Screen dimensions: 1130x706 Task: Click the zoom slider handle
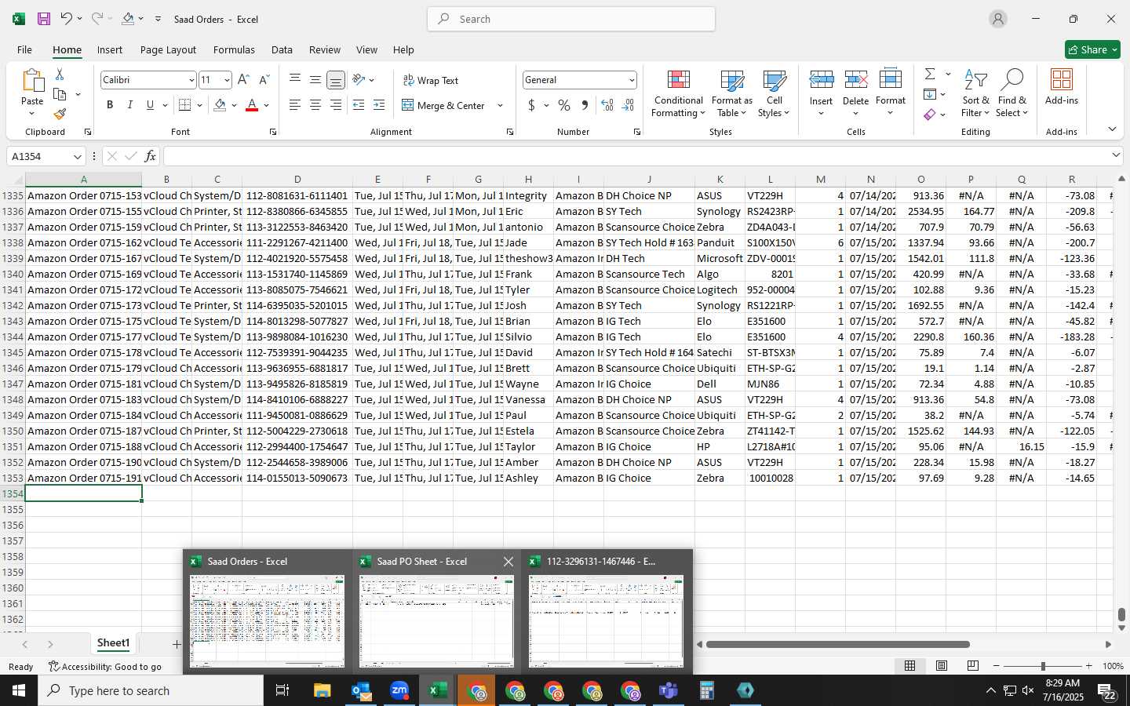1043,666
